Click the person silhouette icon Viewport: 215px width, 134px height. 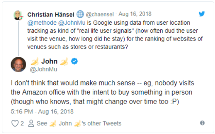point(31,123)
